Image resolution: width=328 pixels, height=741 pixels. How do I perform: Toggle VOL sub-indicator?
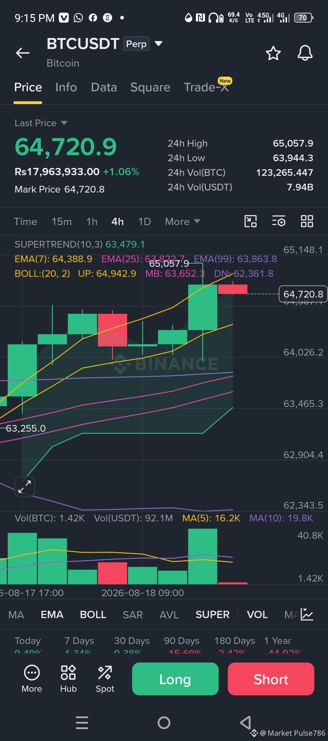tap(257, 615)
